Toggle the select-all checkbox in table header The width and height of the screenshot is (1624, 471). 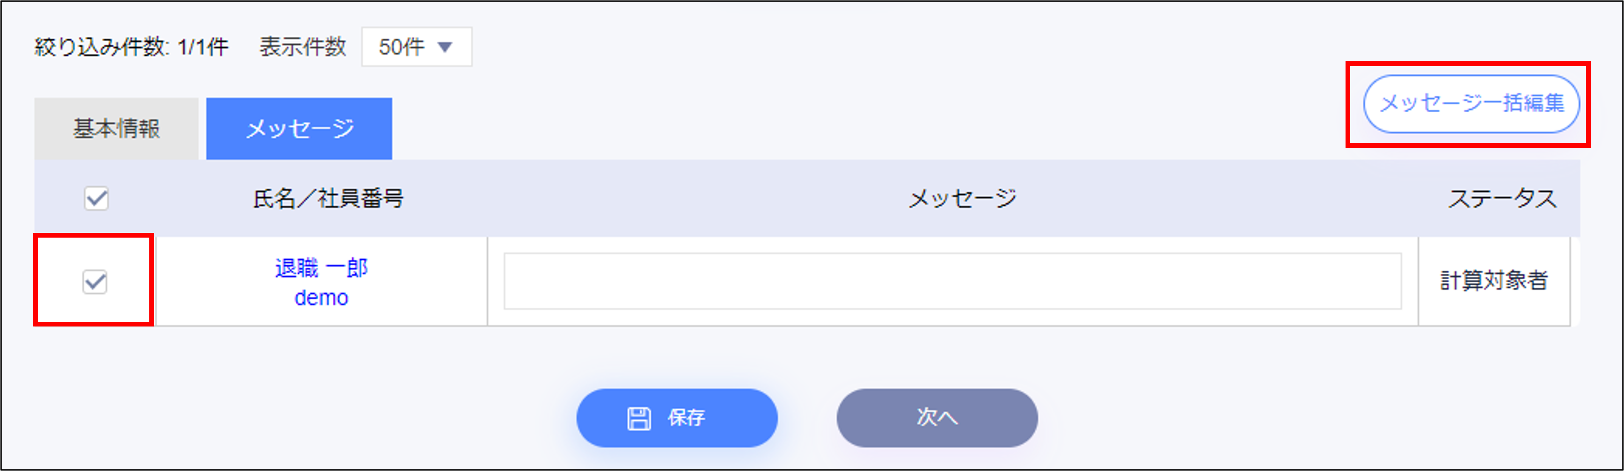[x=96, y=199]
